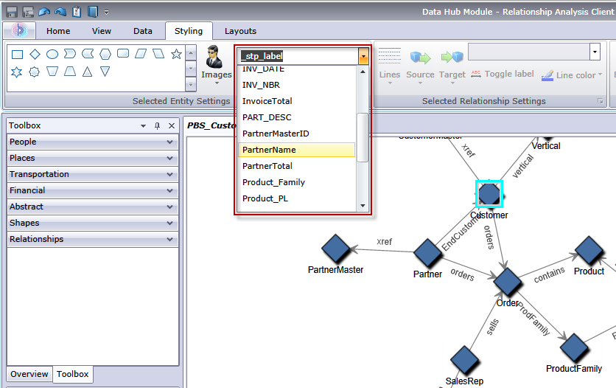This screenshot has width=616, height=388.
Task: Select the ellipse shape
Action: point(52,55)
